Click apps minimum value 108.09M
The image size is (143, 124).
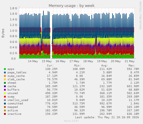[79, 69]
